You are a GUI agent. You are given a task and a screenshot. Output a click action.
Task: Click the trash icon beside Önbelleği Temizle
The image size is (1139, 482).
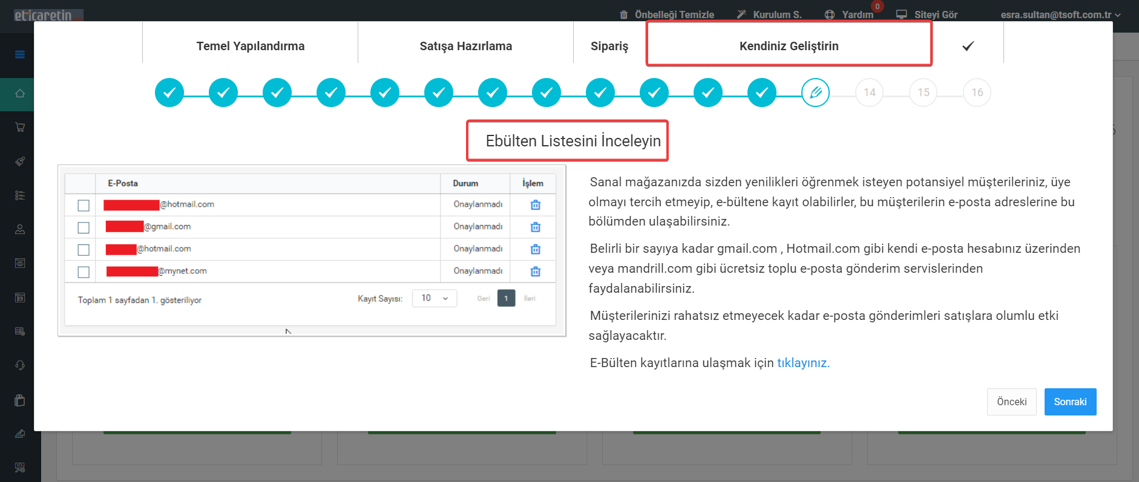[x=624, y=15]
